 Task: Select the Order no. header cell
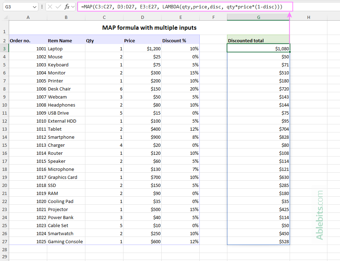click(28, 40)
